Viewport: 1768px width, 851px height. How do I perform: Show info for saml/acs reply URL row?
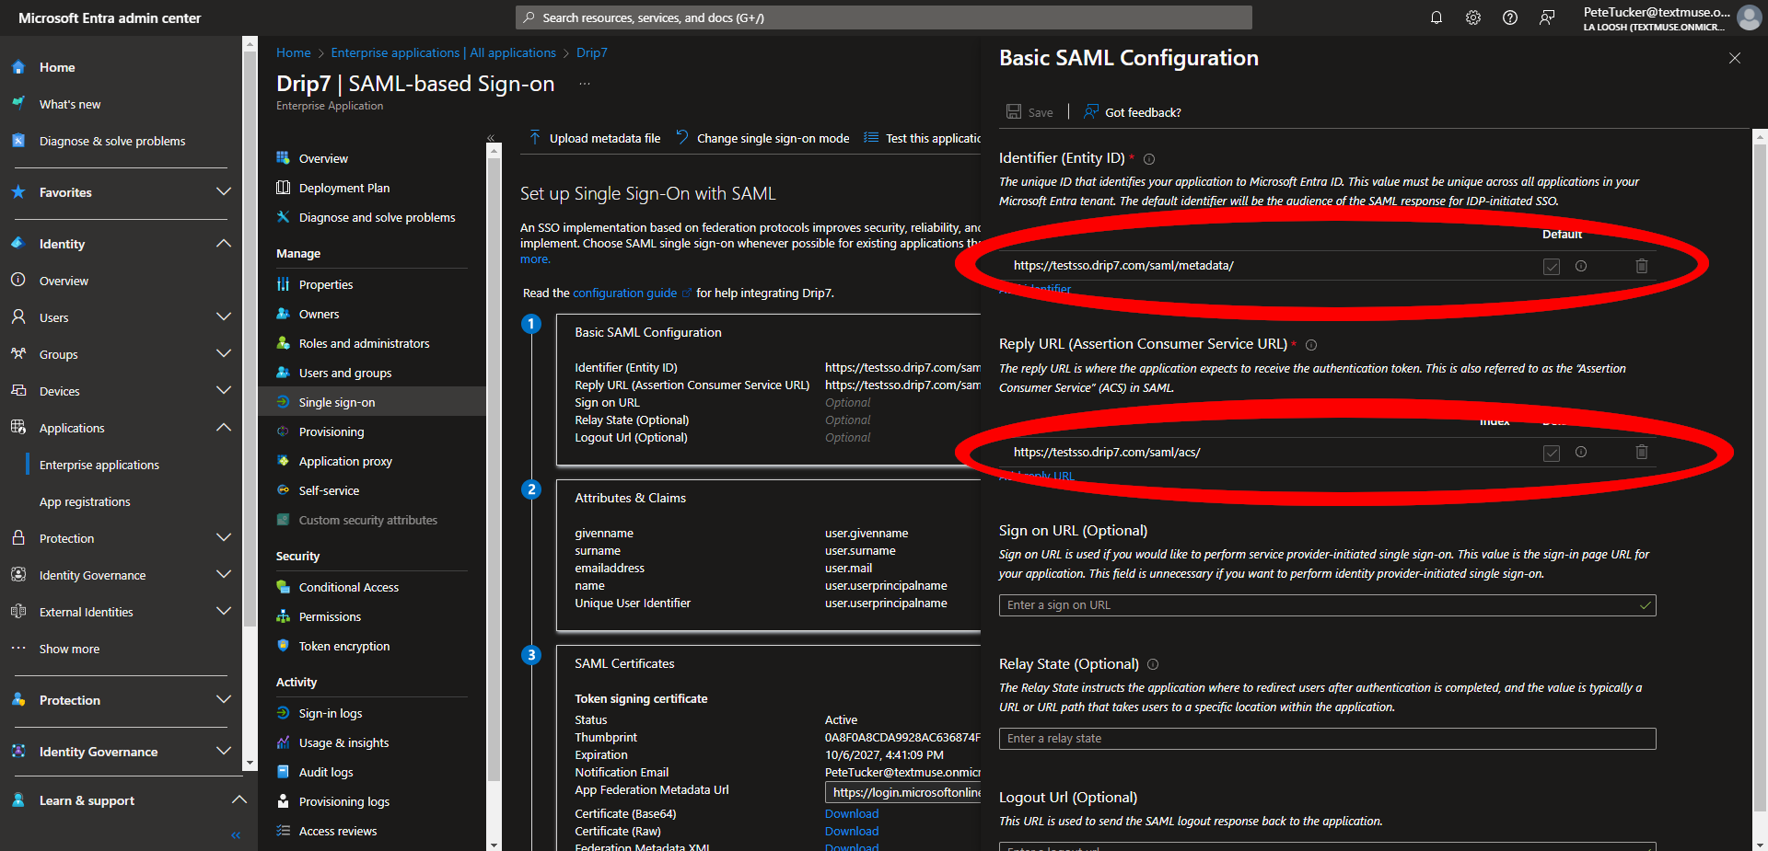(x=1581, y=452)
